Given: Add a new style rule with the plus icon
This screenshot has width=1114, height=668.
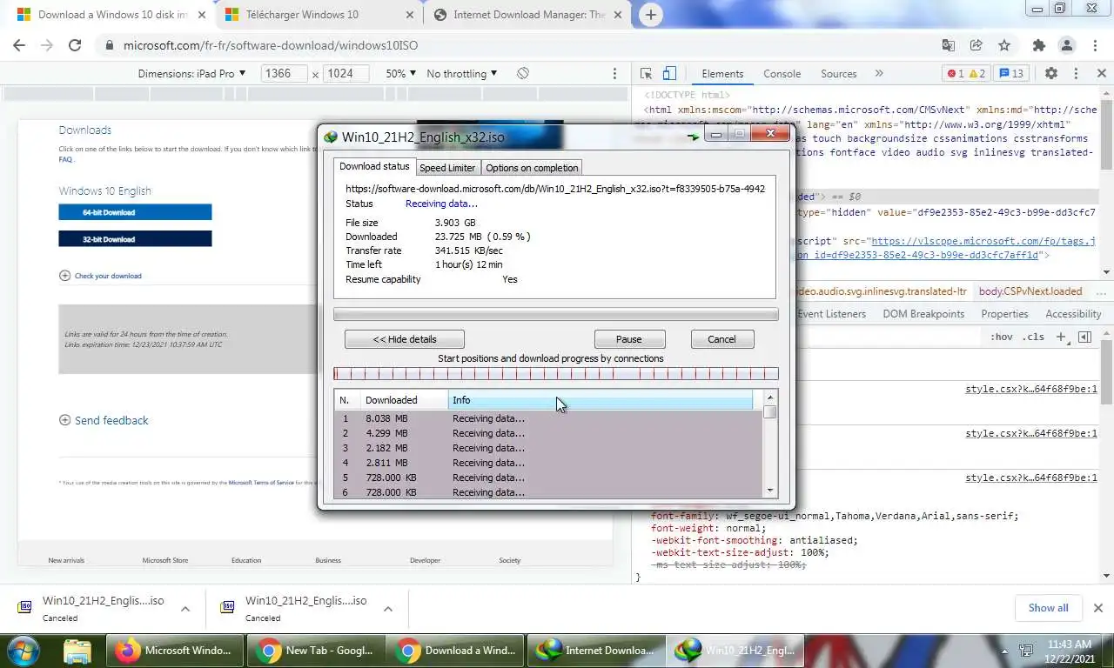Looking at the screenshot, I should coord(1061,337).
